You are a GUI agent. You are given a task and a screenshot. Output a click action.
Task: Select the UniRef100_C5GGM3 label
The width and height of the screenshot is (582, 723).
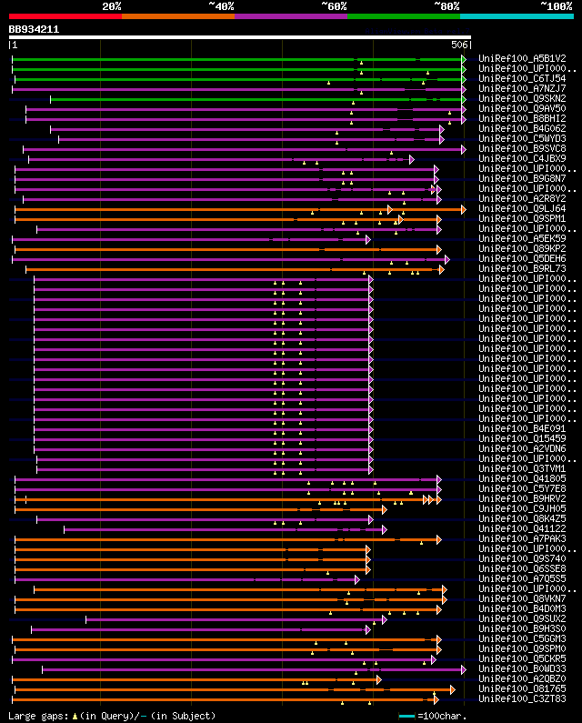pyautogui.click(x=522, y=639)
